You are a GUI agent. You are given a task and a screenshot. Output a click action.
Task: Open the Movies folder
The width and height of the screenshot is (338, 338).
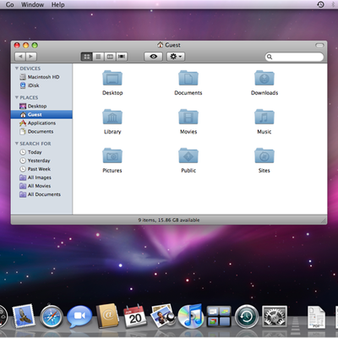pyautogui.click(x=188, y=117)
